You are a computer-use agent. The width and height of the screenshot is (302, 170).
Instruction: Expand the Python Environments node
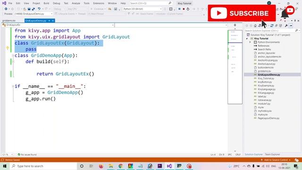pos(250,42)
